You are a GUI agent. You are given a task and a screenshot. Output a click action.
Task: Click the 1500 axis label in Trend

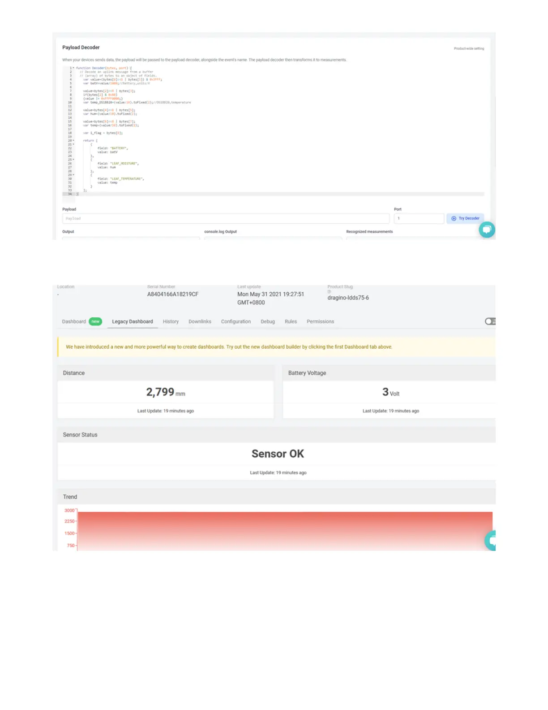(69, 533)
